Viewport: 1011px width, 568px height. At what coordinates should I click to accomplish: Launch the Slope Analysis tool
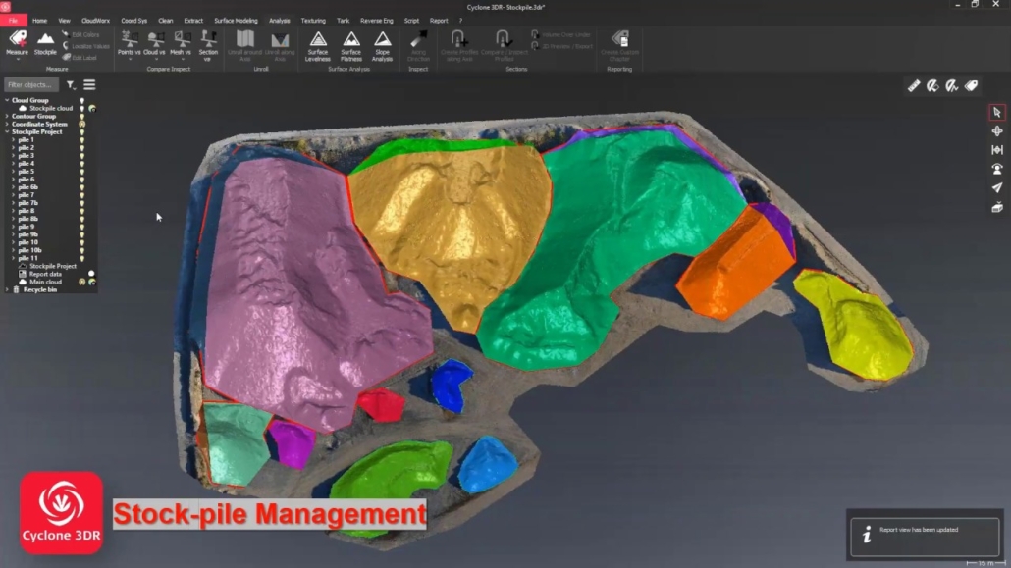coord(384,44)
